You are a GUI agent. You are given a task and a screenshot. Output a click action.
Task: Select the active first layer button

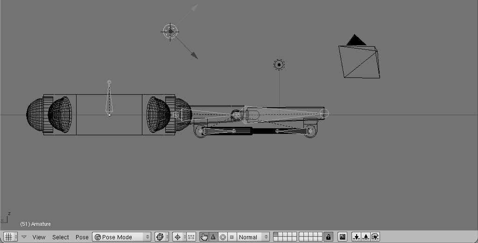(x=275, y=235)
